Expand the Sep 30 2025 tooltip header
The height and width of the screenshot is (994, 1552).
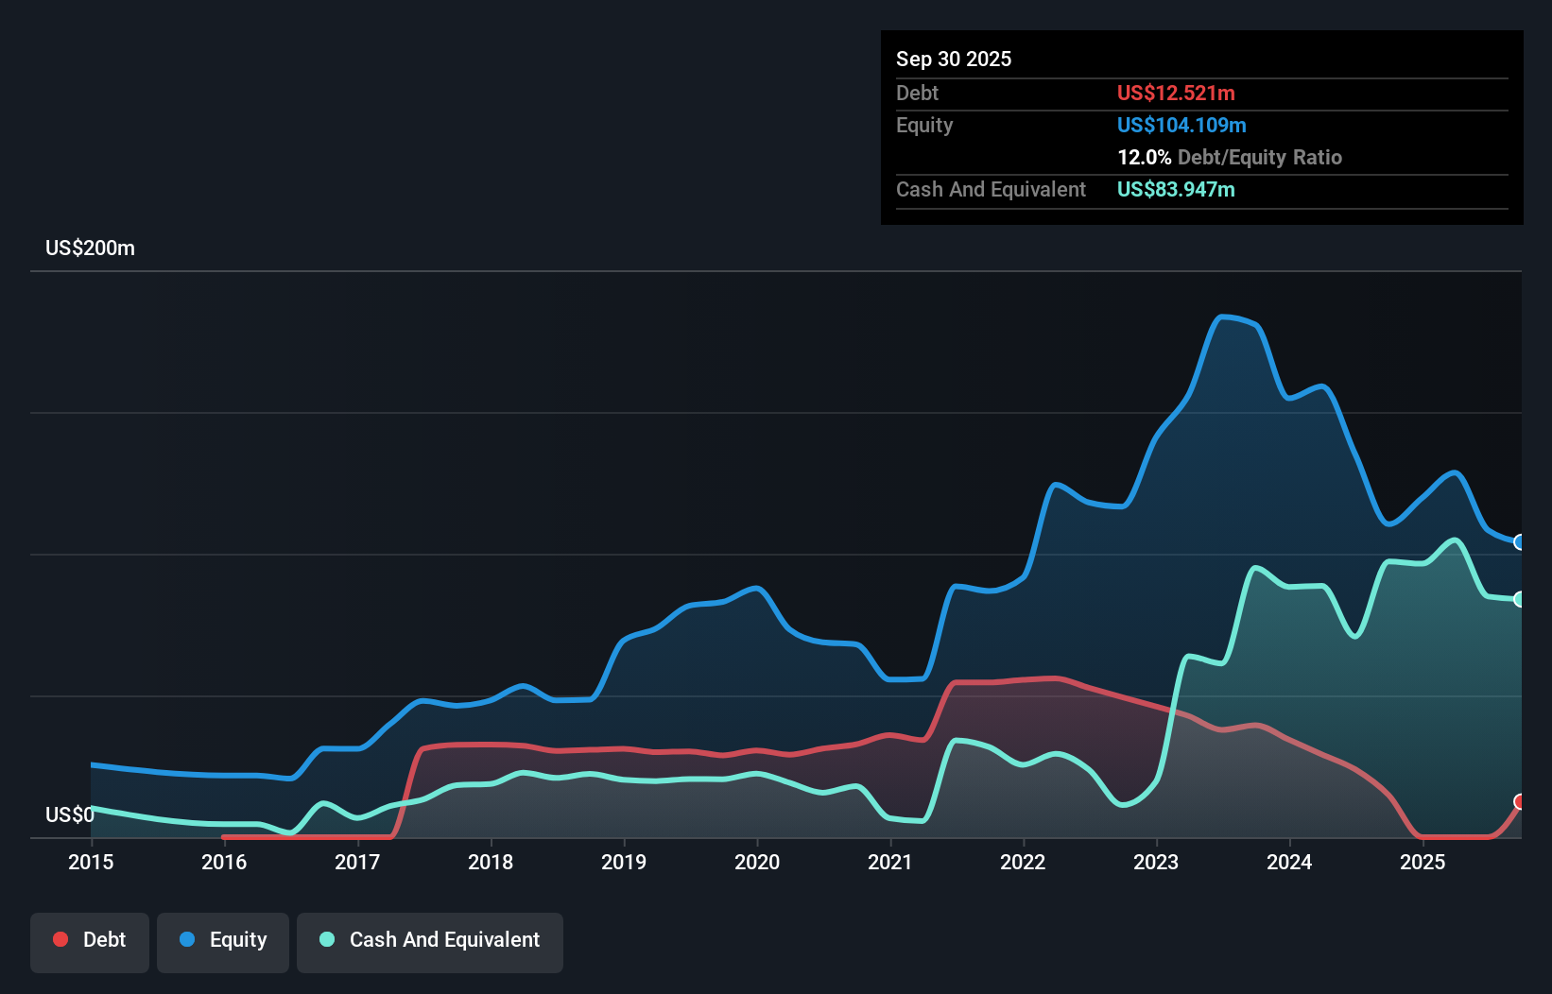click(x=954, y=59)
